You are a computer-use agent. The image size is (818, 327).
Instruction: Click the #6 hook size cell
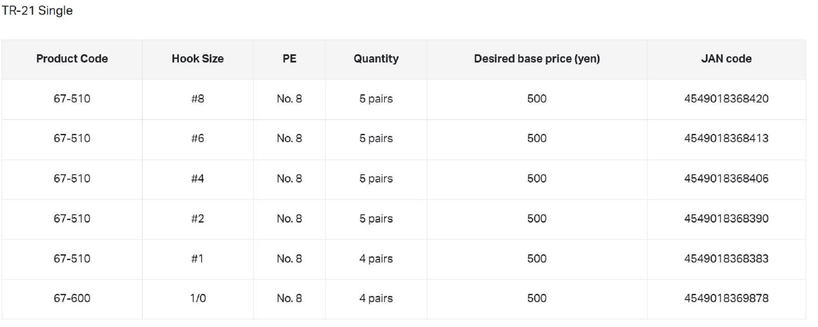coord(198,138)
